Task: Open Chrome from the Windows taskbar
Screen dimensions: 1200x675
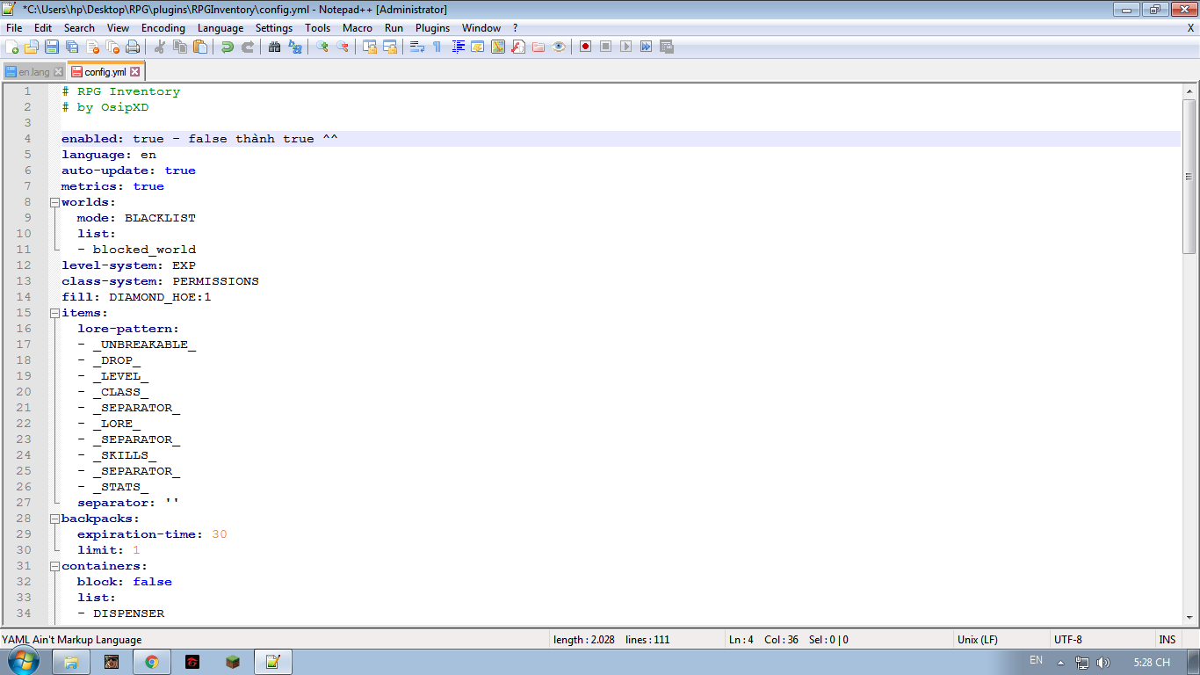Action: (152, 662)
